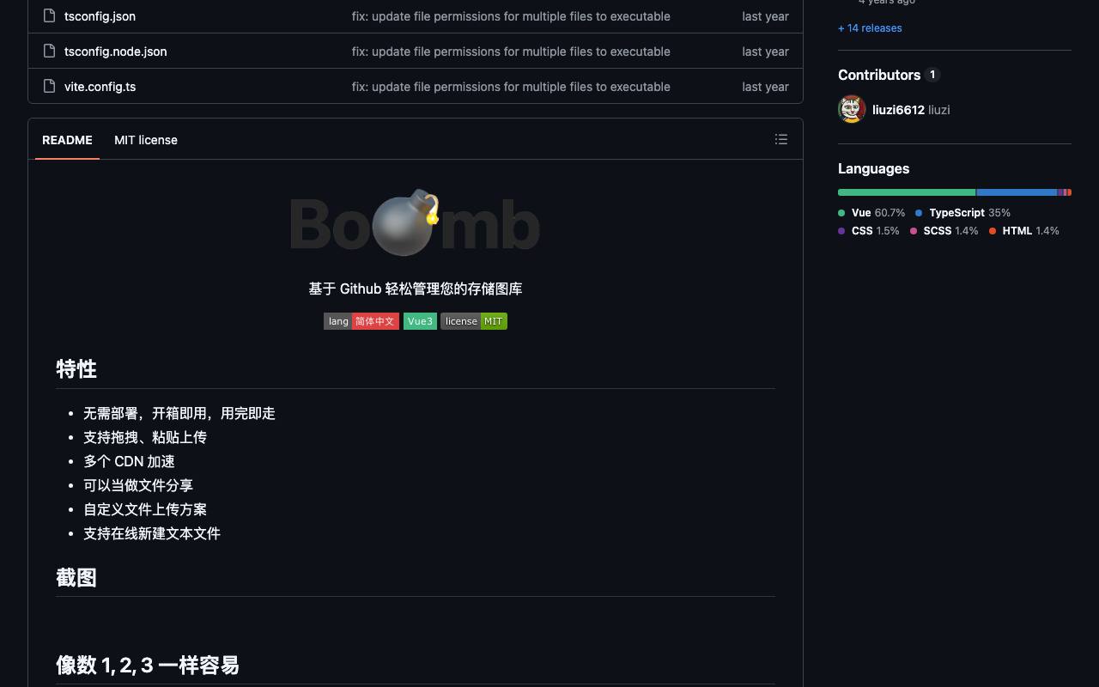Screen dimensions: 1099x687
Task: Click the license MIT badge
Action: tap(474, 321)
